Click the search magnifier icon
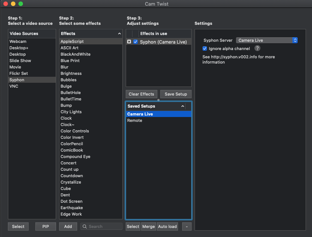The image size is (312, 237). (x=85, y=226)
